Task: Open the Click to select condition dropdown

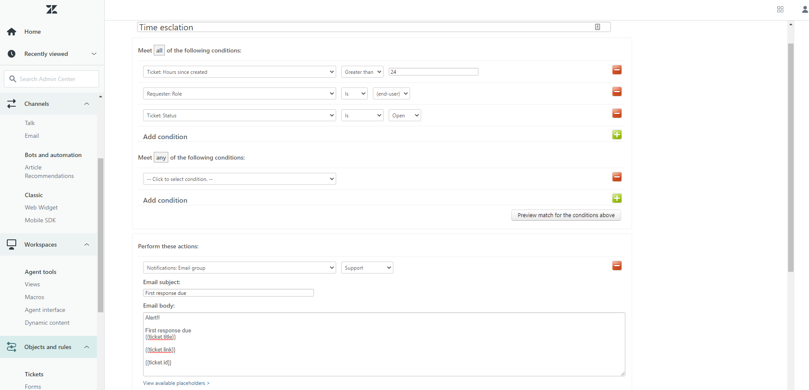Action: point(240,179)
